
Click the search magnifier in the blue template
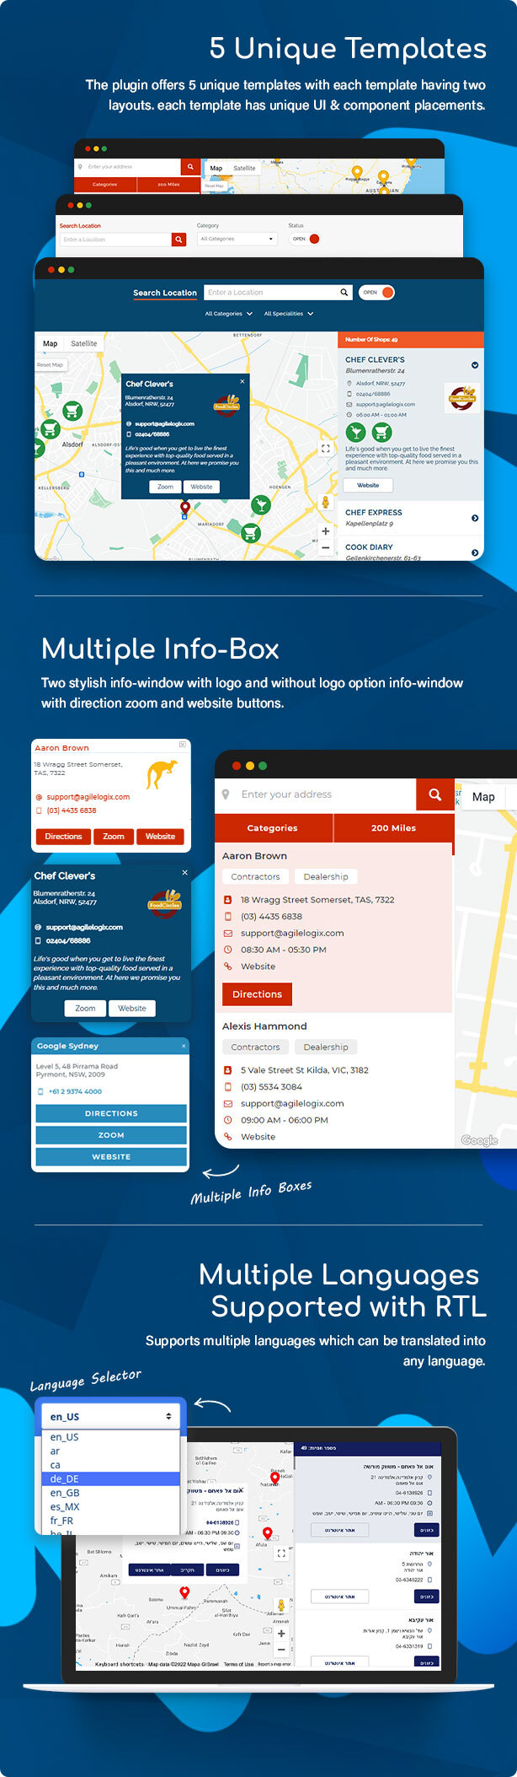click(344, 293)
